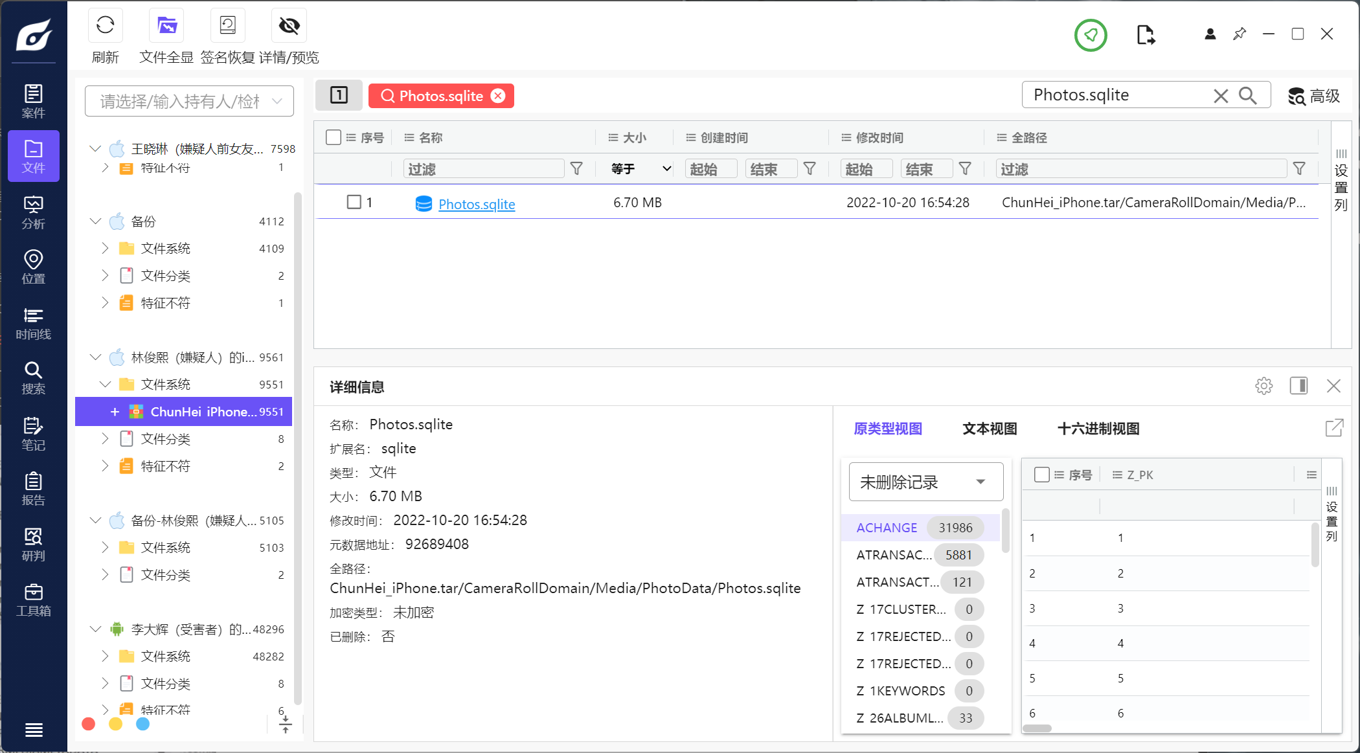Open the 未删除记录 dropdown

925,482
